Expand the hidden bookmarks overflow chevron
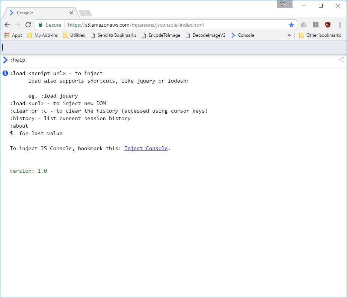The width and height of the screenshot is (347, 298). point(288,35)
